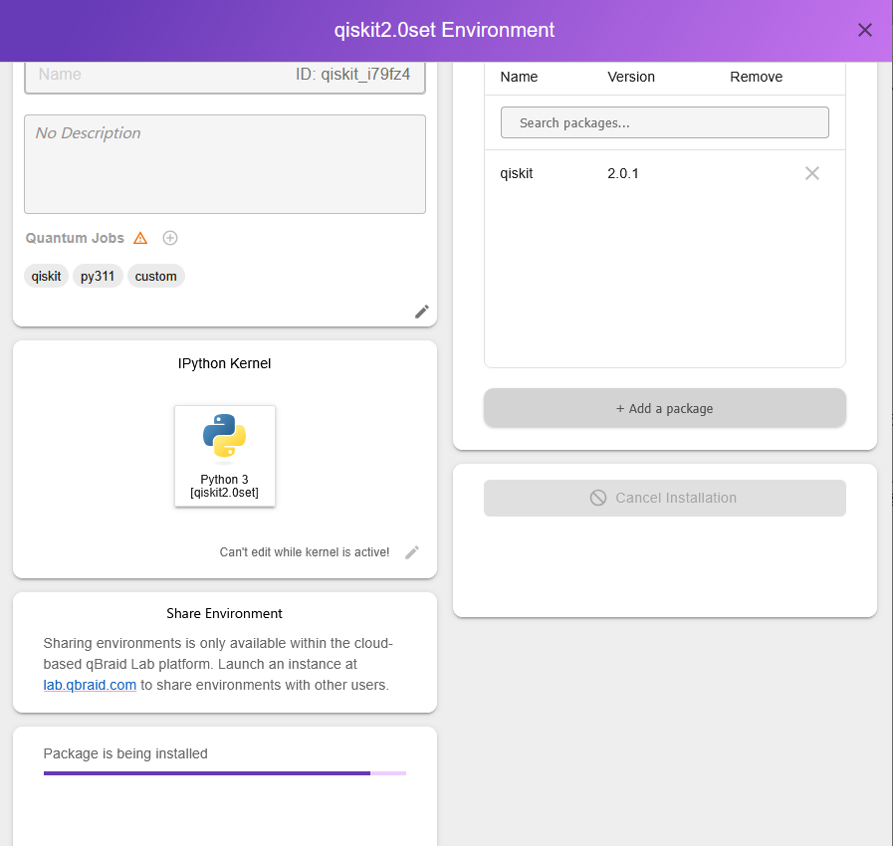Click the plus circle icon beside Quantum Jobs
This screenshot has width=893, height=846.
169,238
